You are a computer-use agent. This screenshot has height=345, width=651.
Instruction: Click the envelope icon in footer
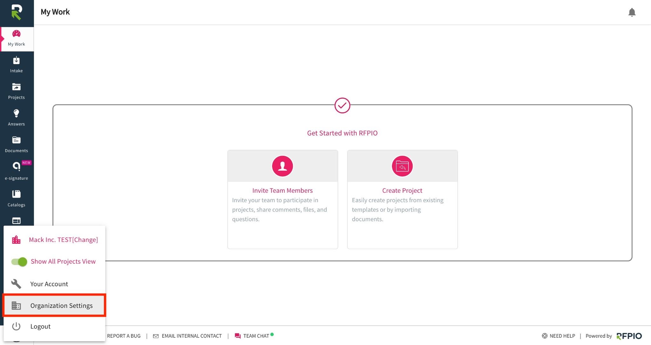(156, 336)
